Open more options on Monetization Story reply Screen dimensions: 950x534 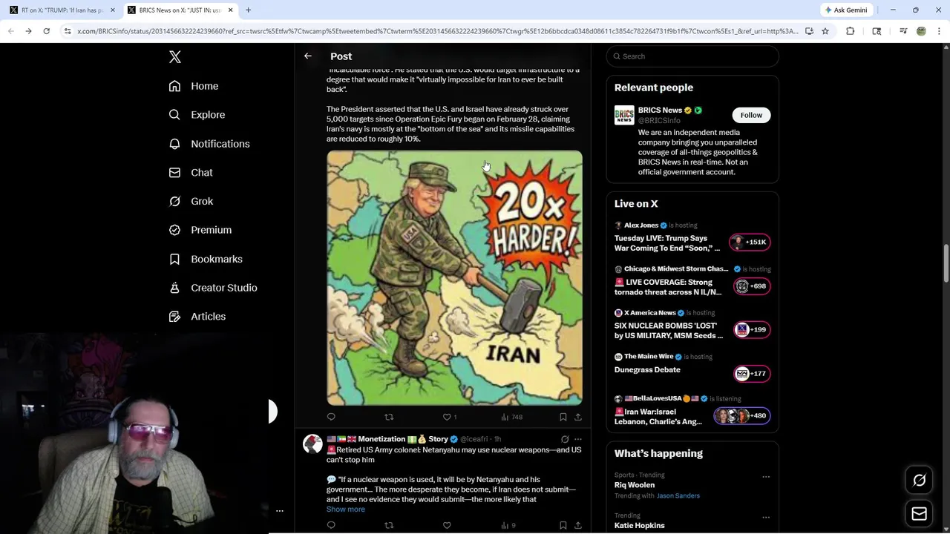[578, 439]
